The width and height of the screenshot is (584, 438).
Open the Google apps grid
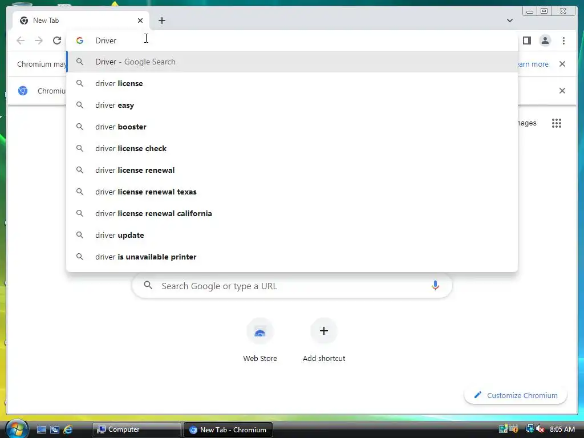click(557, 123)
